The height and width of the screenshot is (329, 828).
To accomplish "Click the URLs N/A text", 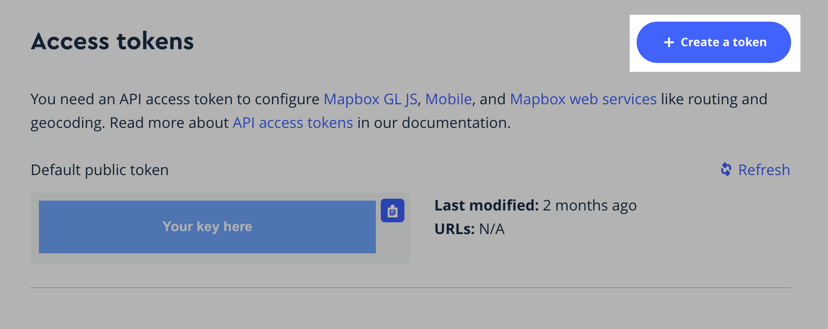I will coord(469,229).
